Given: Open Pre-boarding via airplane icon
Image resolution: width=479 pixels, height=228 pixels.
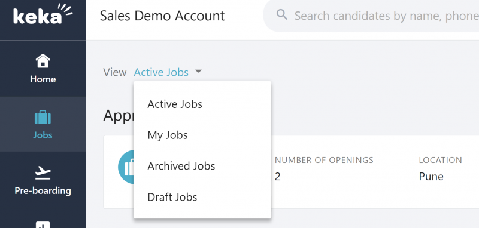Looking at the screenshot, I should coord(43,172).
